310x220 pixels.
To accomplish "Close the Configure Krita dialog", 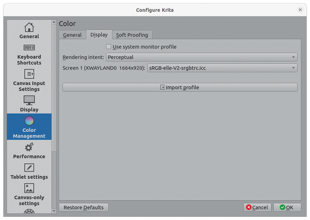I will (x=300, y=9).
